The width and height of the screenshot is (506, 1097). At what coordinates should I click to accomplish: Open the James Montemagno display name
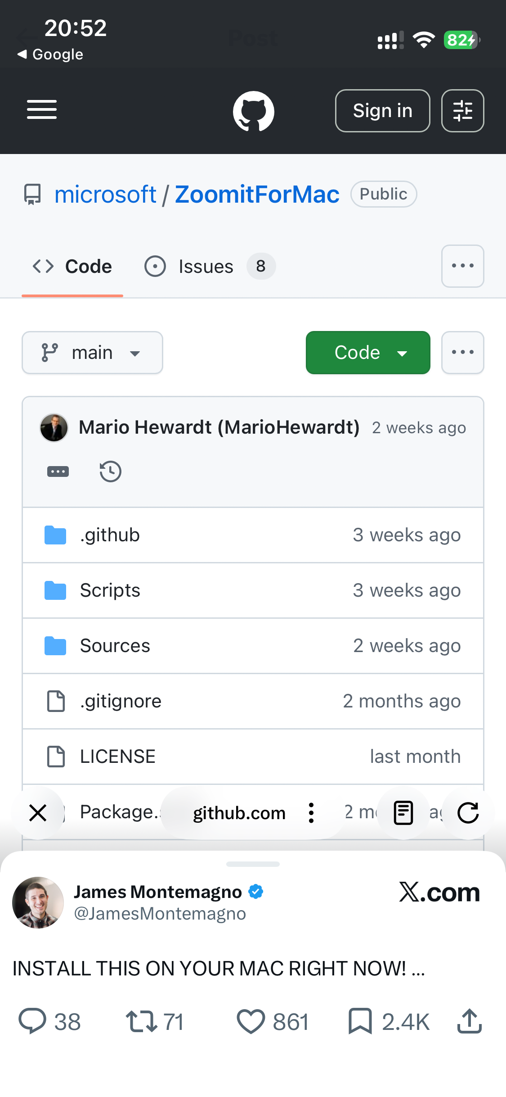(158, 892)
